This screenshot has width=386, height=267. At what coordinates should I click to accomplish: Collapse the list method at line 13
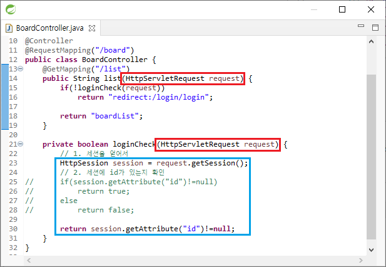click(x=21, y=69)
